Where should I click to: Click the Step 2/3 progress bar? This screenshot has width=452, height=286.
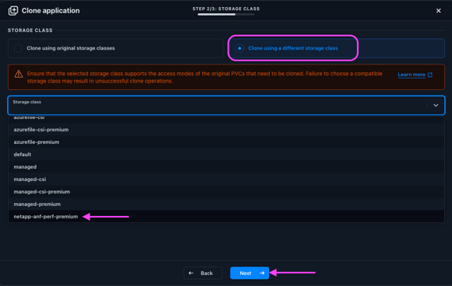coord(226,15)
